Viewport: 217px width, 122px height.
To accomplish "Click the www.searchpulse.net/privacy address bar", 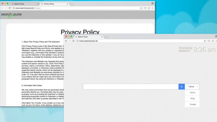I will 77,8.
